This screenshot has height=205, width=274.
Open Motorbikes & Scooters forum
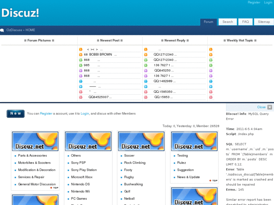pyautogui.click(x=34, y=162)
